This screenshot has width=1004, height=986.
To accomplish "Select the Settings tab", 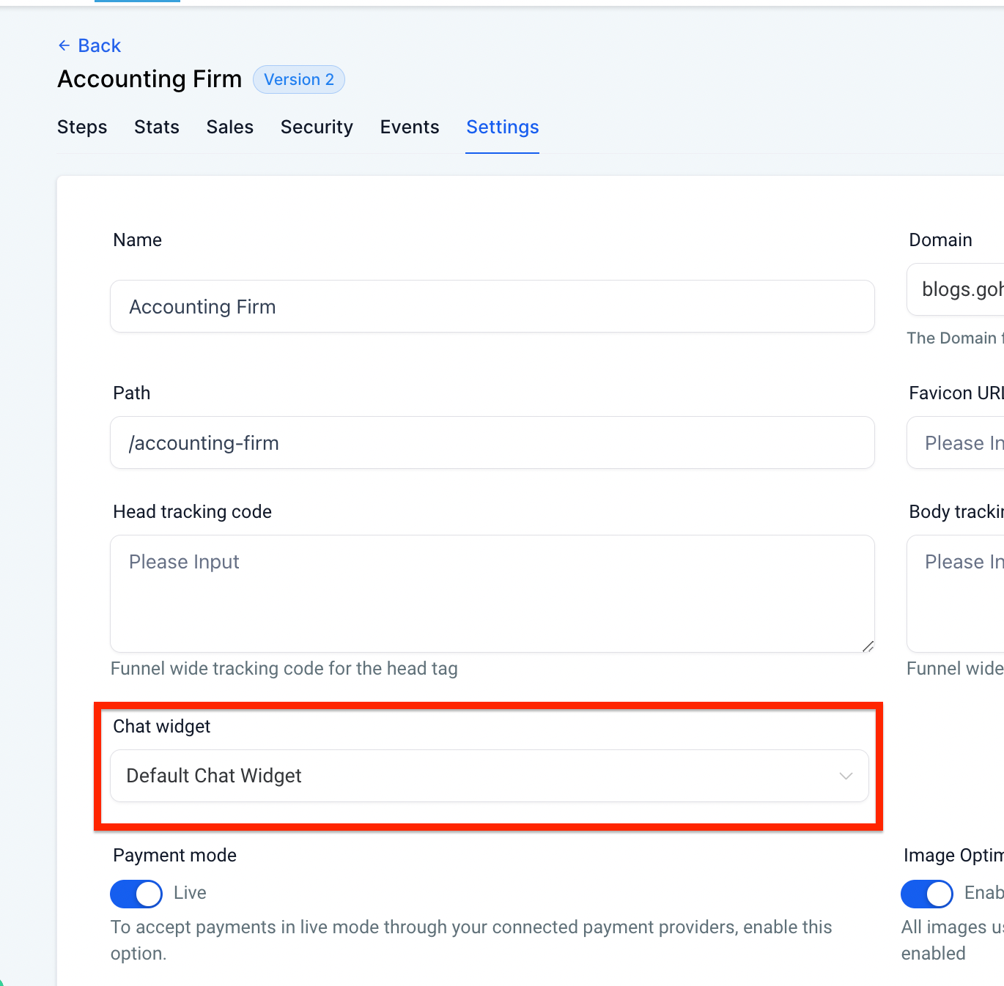I will pyautogui.click(x=503, y=127).
